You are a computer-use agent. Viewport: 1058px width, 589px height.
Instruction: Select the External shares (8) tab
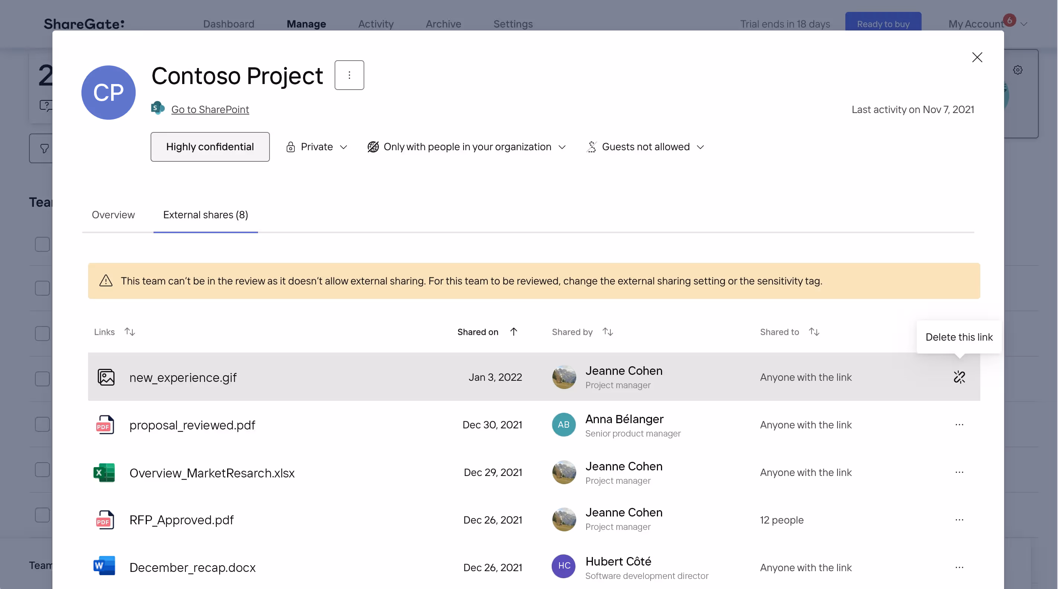click(205, 215)
